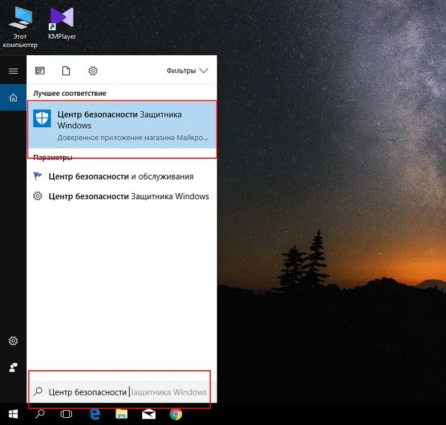Click the flag icon beside Центр безопасности и обслуживания
The image size is (446, 425).
click(x=37, y=176)
